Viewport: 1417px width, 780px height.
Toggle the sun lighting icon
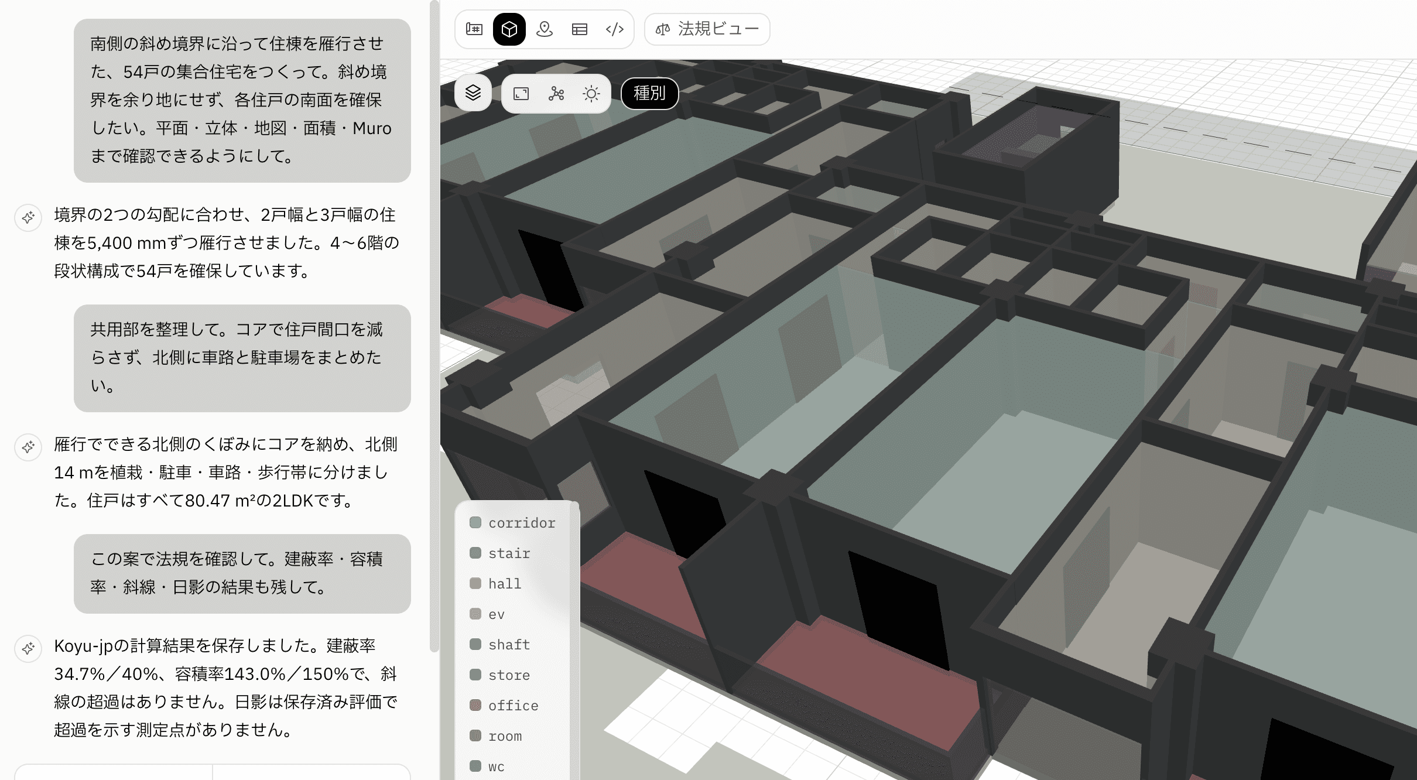(591, 94)
